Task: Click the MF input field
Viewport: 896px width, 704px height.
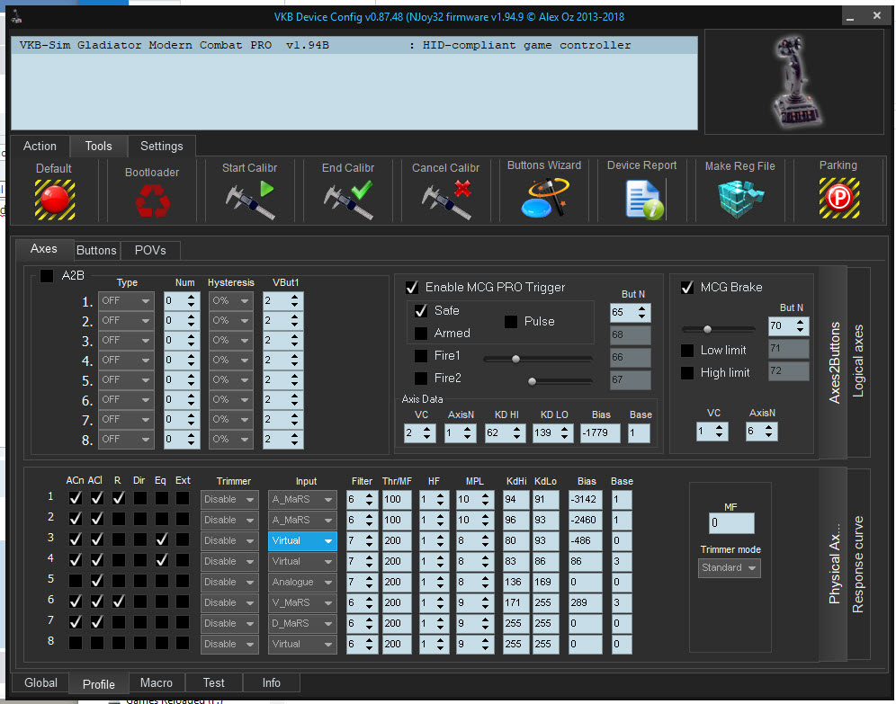Action: 730,523
